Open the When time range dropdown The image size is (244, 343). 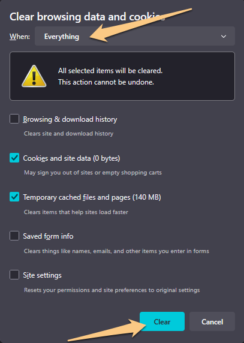click(135, 36)
